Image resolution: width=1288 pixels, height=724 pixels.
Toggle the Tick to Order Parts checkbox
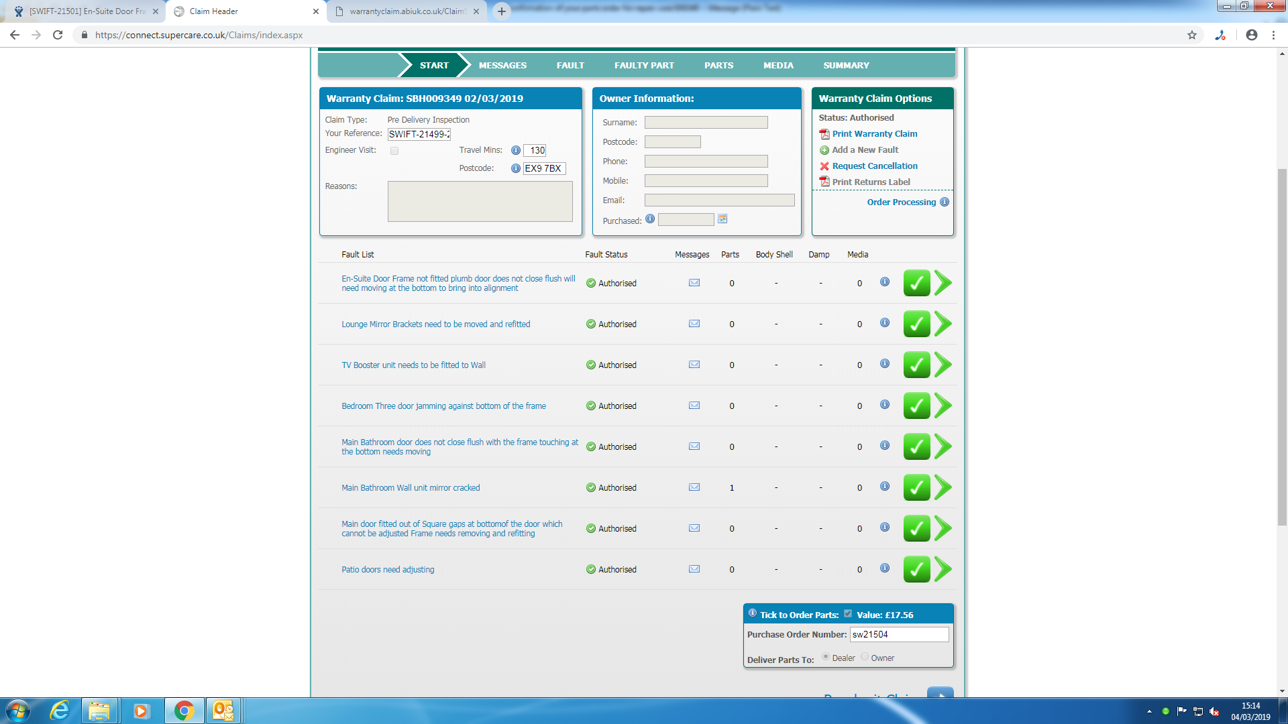point(848,613)
